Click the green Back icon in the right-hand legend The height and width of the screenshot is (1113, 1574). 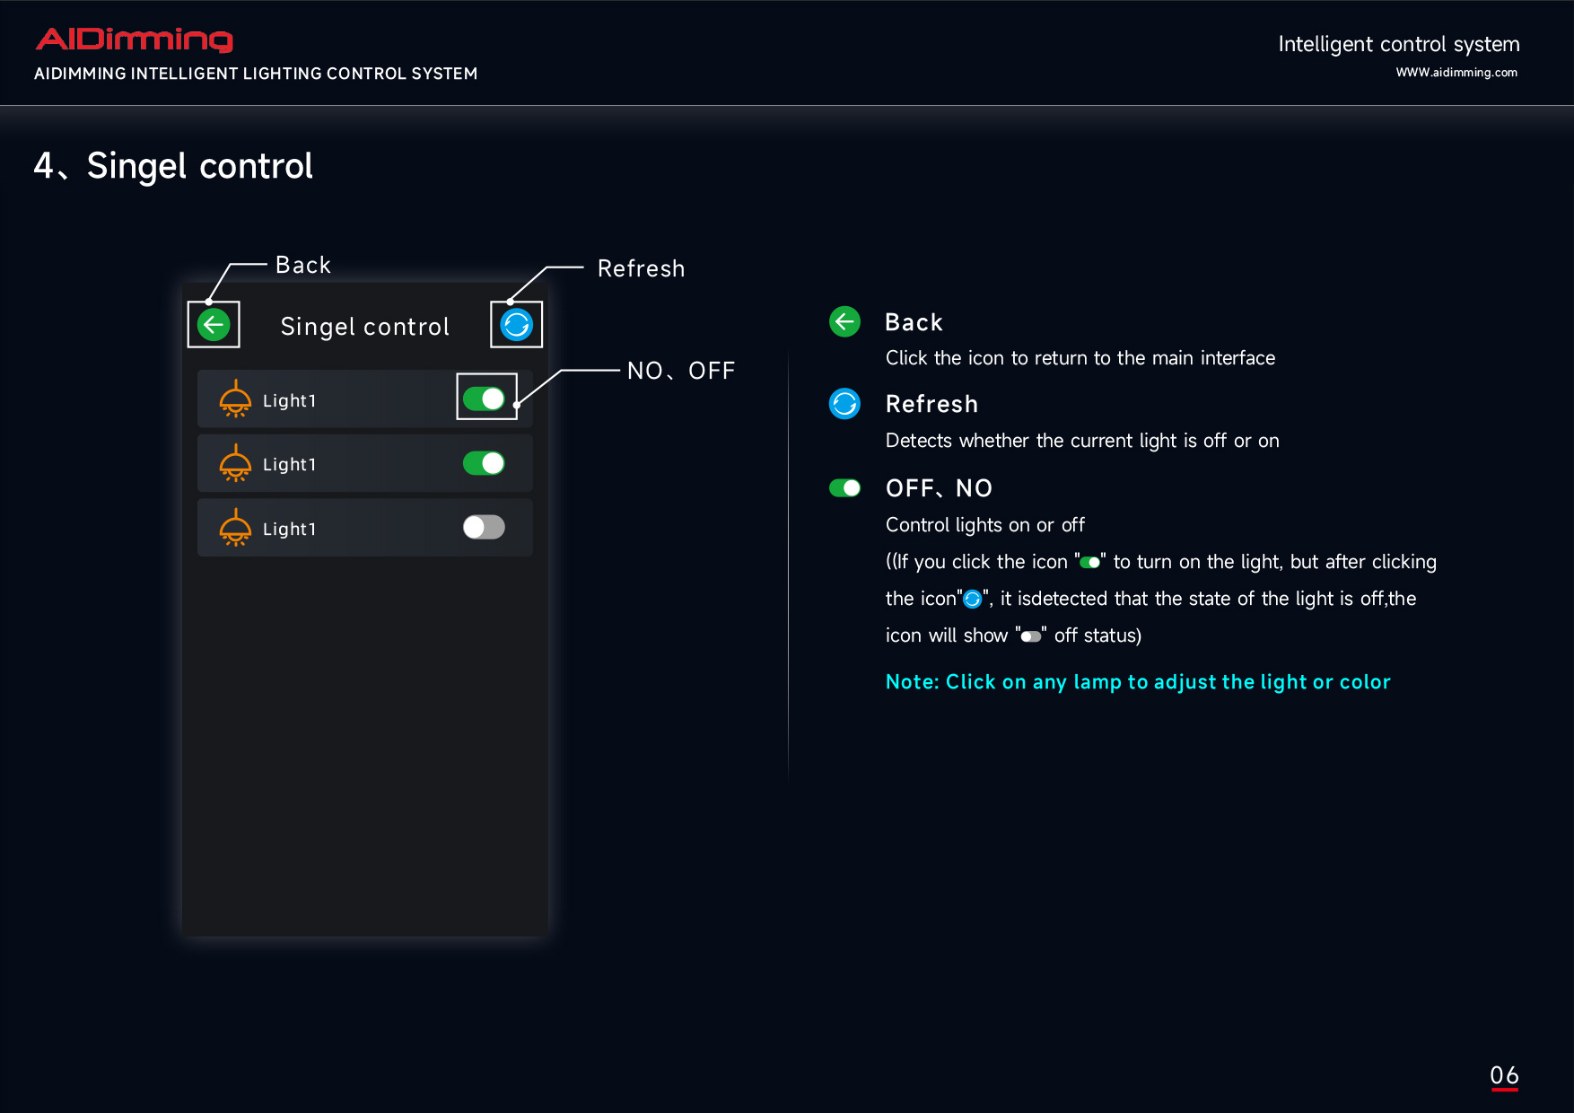point(844,321)
